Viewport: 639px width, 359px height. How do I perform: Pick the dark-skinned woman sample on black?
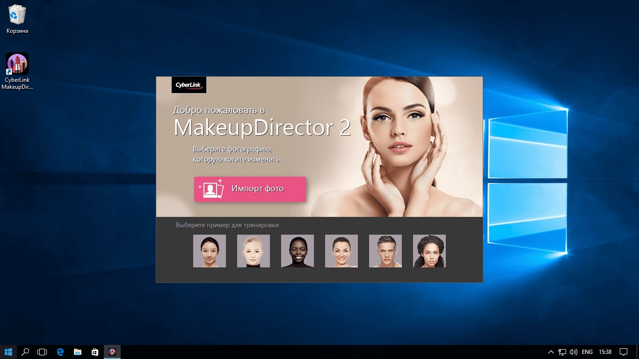[298, 251]
